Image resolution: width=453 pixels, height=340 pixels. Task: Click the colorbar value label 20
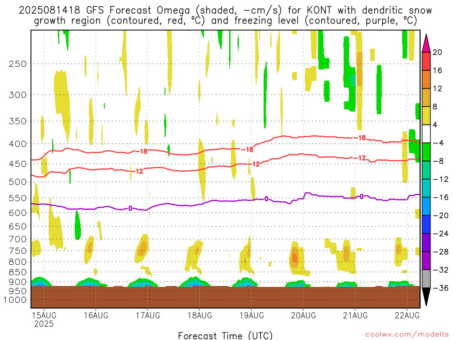pyautogui.click(x=438, y=52)
